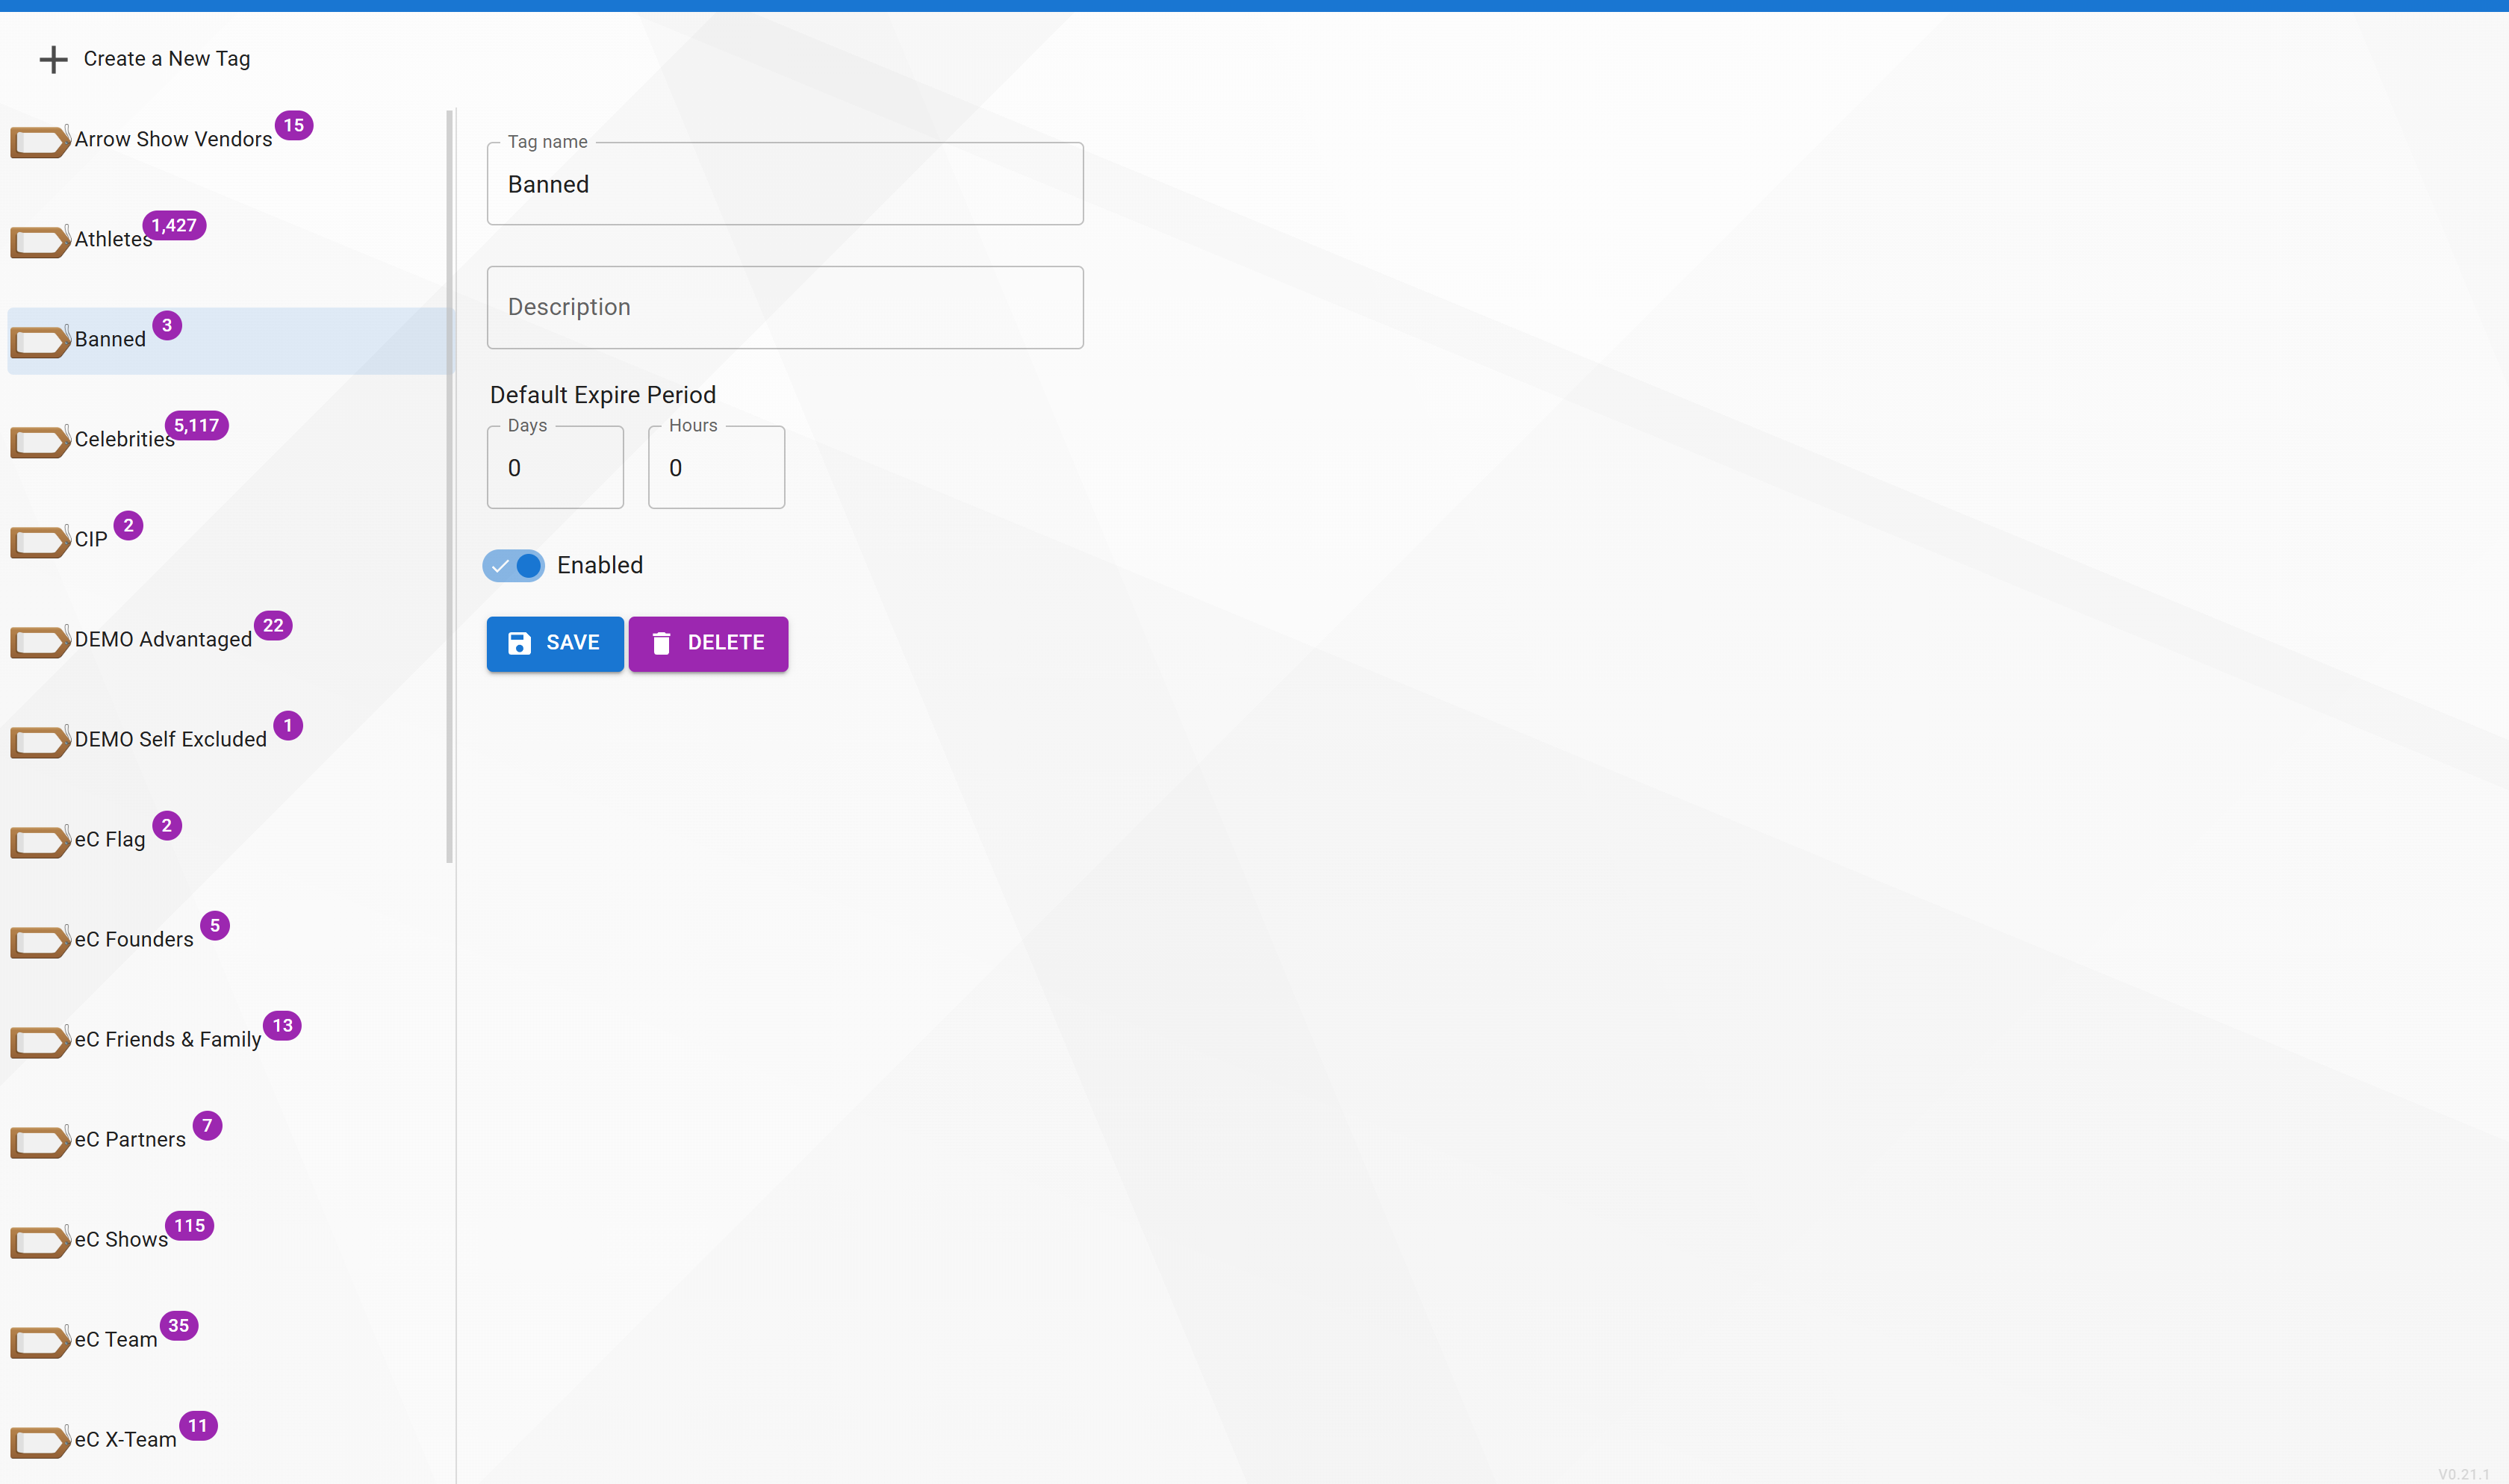Screen dimensions: 2509x1484
Task: Click tag icon beside Athletes
Action: (x=40, y=241)
